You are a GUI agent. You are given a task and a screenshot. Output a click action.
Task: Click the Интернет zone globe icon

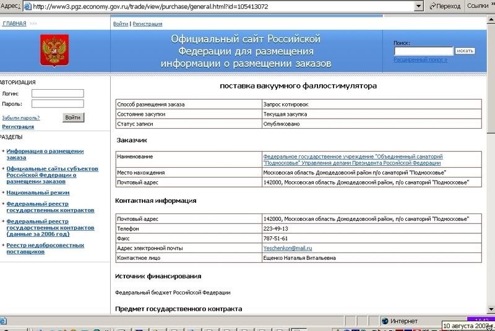click(385, 321)
